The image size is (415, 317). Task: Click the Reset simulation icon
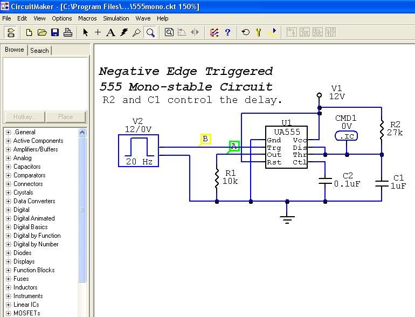(x=246, y=32)
